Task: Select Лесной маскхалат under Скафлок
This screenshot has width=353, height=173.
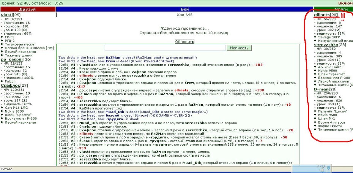Action: click(x=20, y=122)
